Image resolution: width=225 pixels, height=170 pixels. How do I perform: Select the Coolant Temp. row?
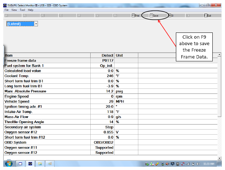click(111, 76)
